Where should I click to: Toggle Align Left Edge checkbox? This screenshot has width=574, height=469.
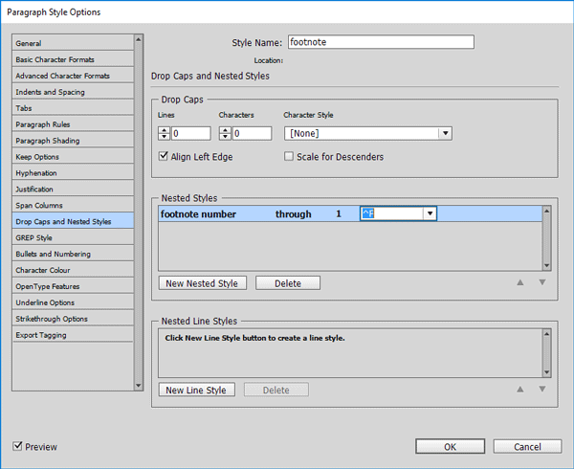tap(164, 156)
